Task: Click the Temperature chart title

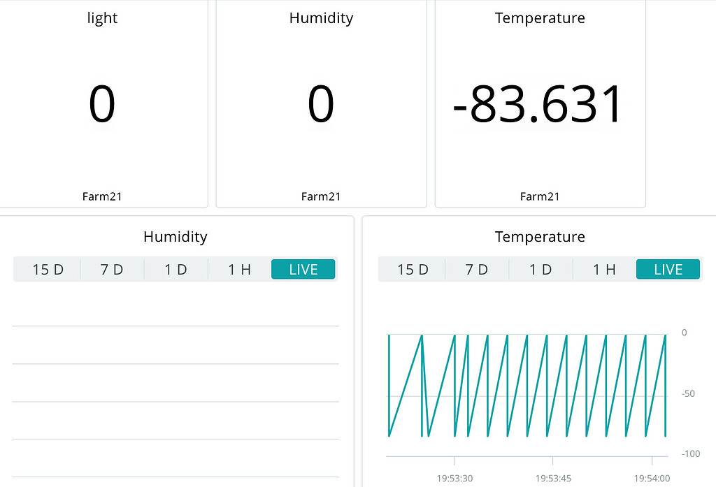Action: pos(540,237)
